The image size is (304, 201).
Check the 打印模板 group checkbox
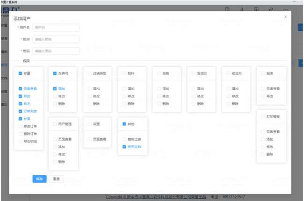(x=263, y=116)
